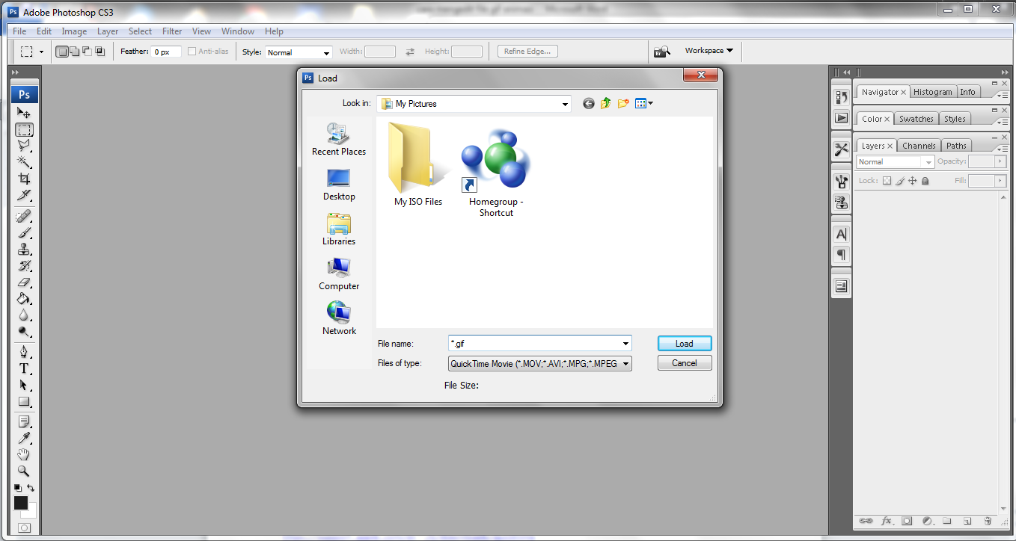Choose Intersect with selection mode
The image size is (1016, 541).
[100, 52]
